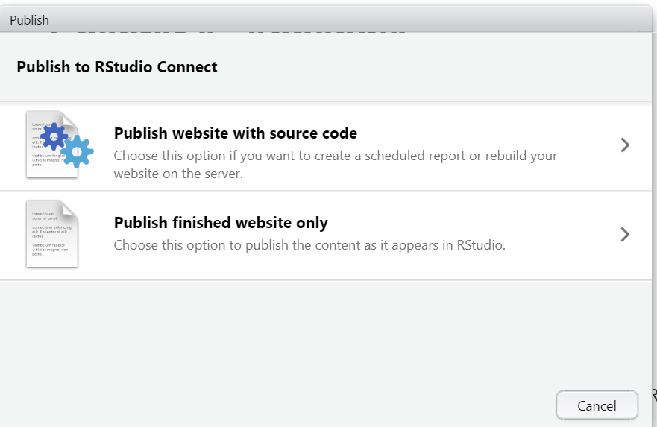Select 'Publish finished website only' heading
Image resolution: width=657 pixels, height=427 pixels.
coord(220,223)
